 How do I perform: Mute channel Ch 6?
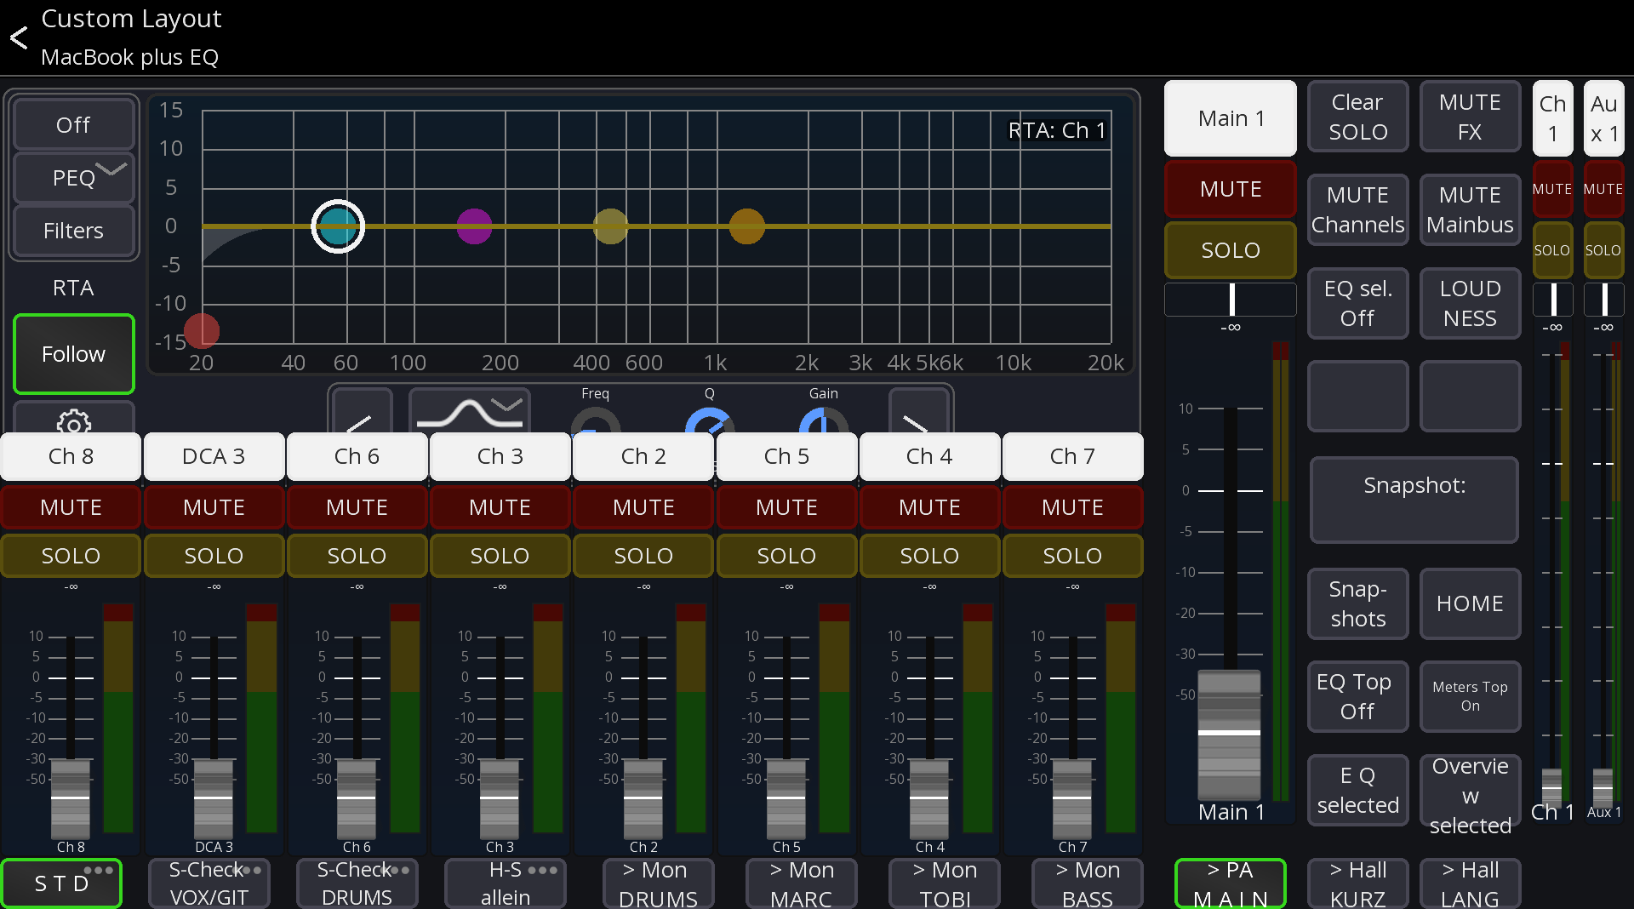click(357, 507)
